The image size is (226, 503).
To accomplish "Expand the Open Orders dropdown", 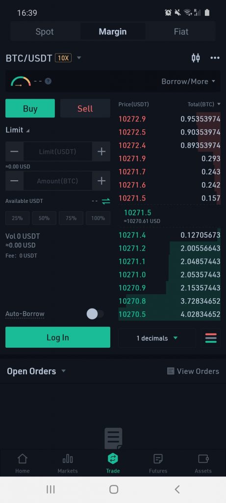I will click(63, 371).
